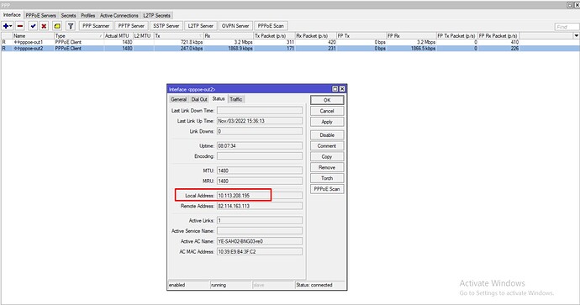The width and height of the screenshot is (580, 305).
Task: Select the Status tab in the dialog
Action: (219, 98)
